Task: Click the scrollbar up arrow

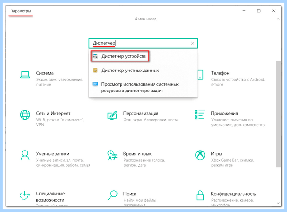Action: click(x=278, y=19)
